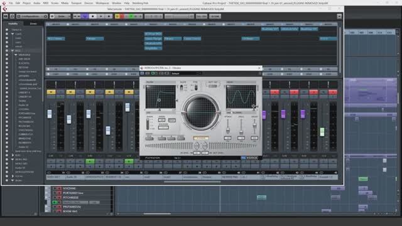The height and width of the screenshot is (226, 402).
Task: Click the project window horizontal scrollbar
Action: click(157, 213)
